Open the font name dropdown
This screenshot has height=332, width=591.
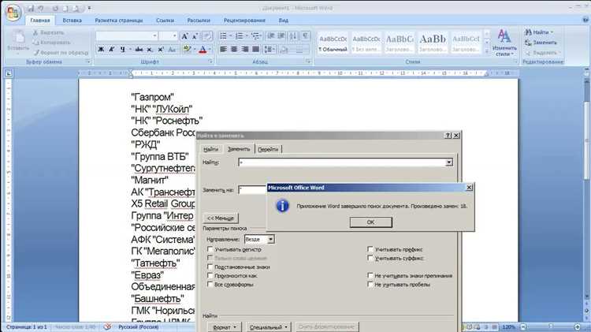(154, 35)
